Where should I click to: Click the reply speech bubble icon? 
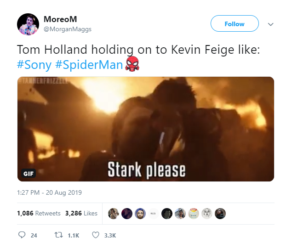tap(22, 235)
